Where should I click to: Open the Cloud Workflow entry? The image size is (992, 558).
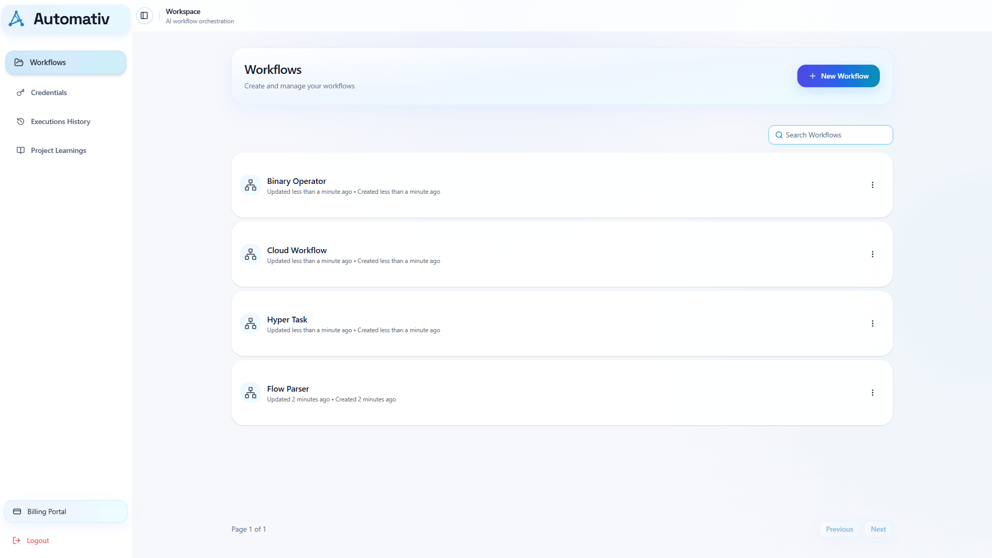pos(562,254)
